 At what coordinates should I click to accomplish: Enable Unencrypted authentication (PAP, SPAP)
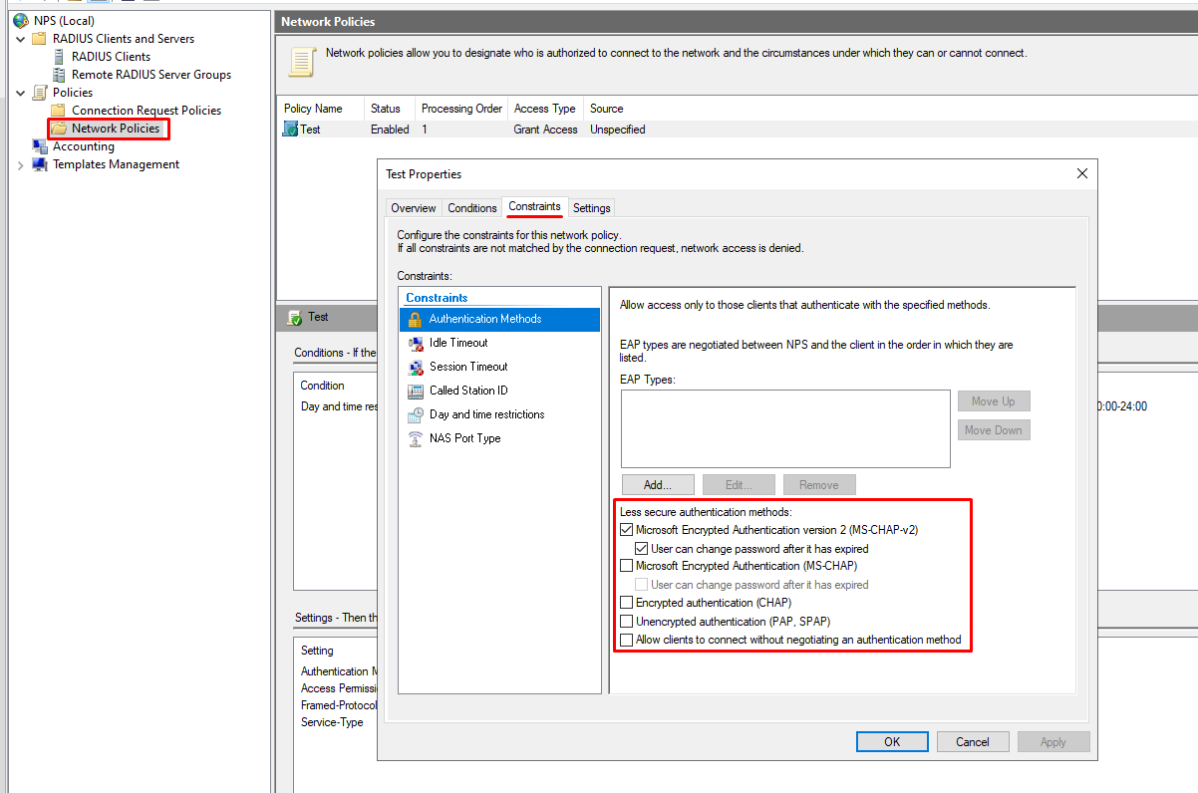(x=627, y=622)
